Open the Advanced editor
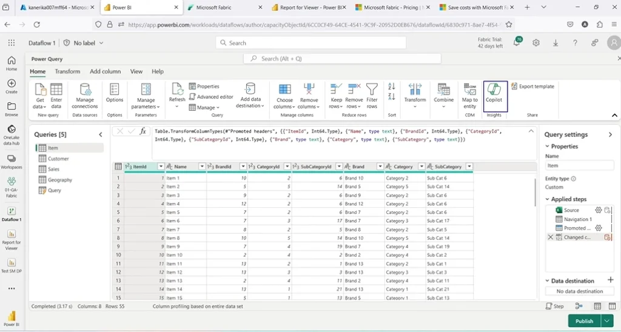The width and height of the screenshot is (621, 332). (x=211, y=96)
